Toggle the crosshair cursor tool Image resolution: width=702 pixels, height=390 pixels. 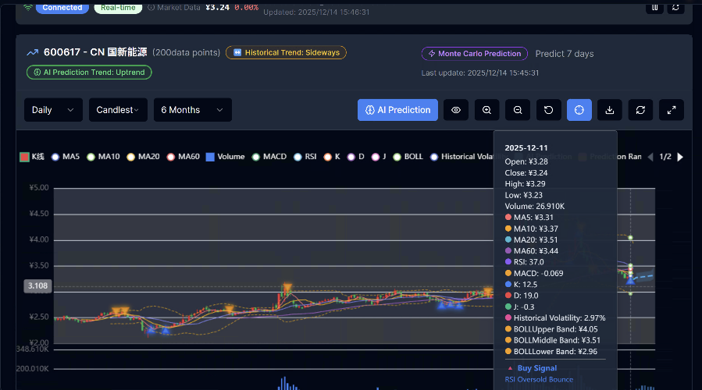[x=579, y=110]
